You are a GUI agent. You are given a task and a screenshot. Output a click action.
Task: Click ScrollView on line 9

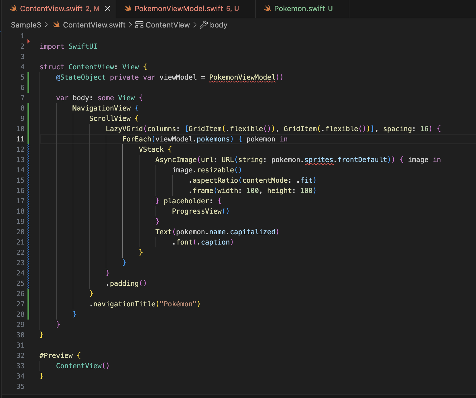[x=110, y=119]
